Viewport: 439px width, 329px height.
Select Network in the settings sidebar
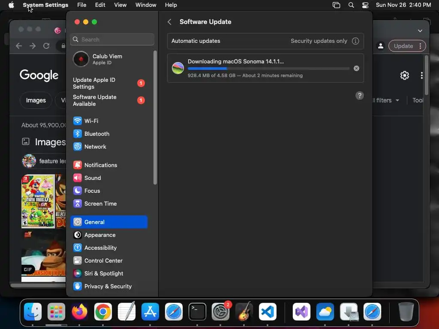pos(108,147)
